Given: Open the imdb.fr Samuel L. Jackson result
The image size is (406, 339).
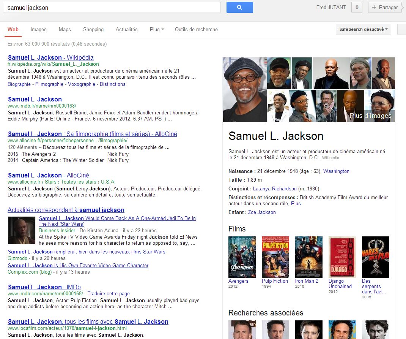Looking at the screenshot, I should click(x=35, y=99).
